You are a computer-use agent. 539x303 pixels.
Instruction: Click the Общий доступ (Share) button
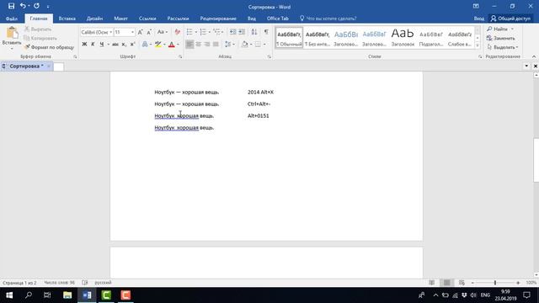(510, 19)
